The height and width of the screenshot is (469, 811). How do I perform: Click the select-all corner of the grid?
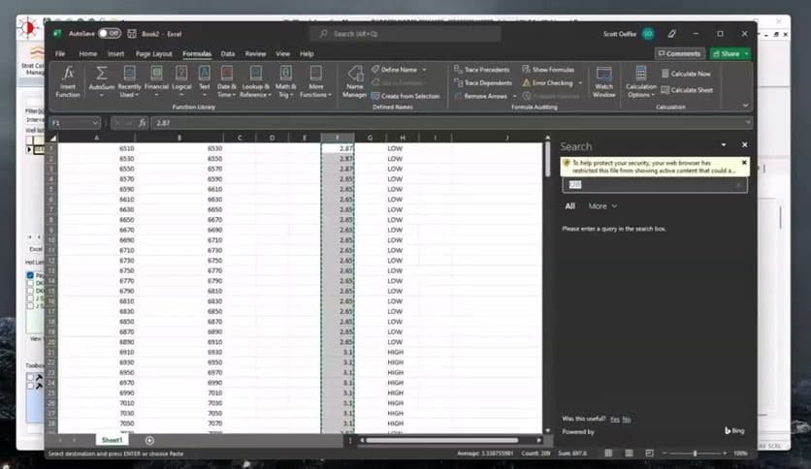click(52, 138)
